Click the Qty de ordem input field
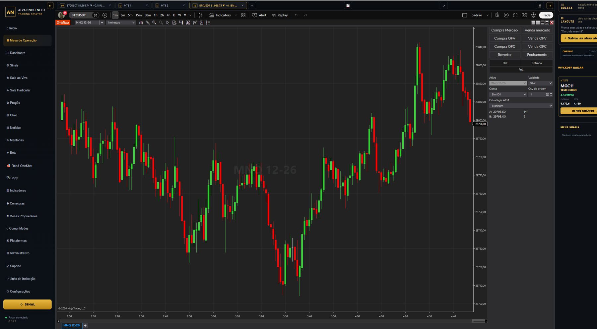The width and height of the screenshot is (597, 329). click(537, 94)
